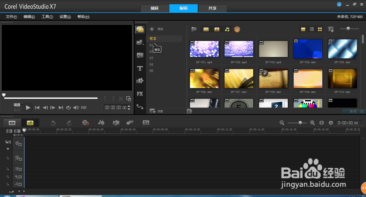Image resolution: width=366 pixels, height=197 pixels.
Task: Click the import media folder icon
Action: (x=194, y=29)
